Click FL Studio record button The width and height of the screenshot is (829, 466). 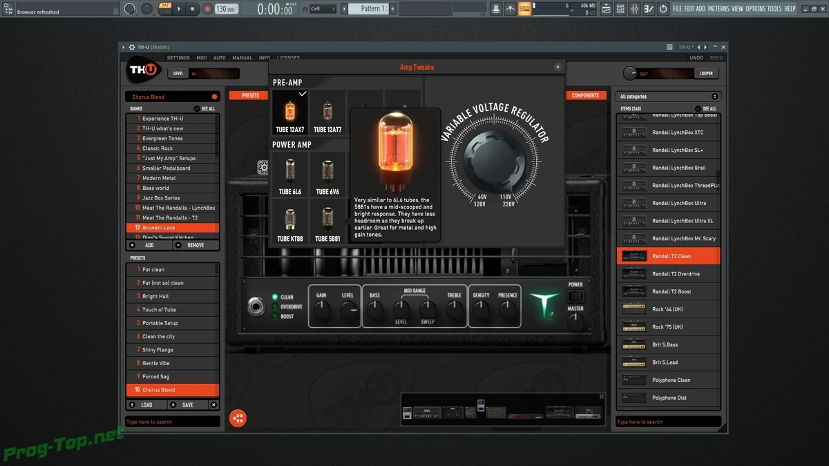point(207,9)
